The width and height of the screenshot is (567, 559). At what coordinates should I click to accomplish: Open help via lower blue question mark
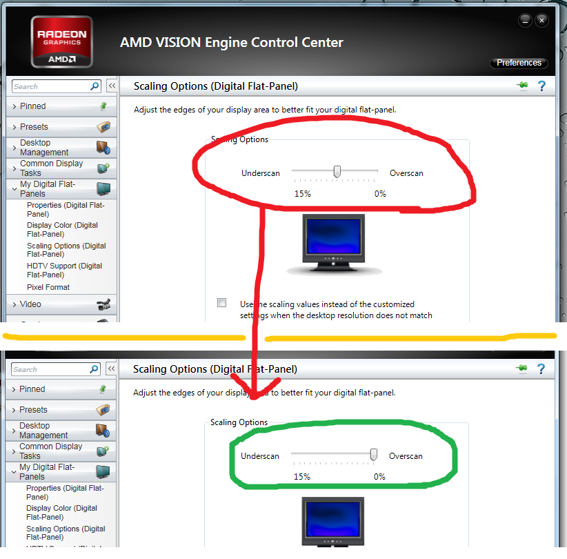tap(541, 369)
